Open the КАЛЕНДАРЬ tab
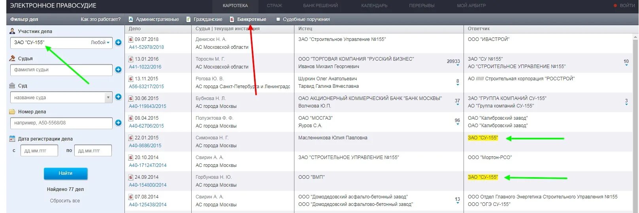Screen dimensions: 639x213 point(374,6)
